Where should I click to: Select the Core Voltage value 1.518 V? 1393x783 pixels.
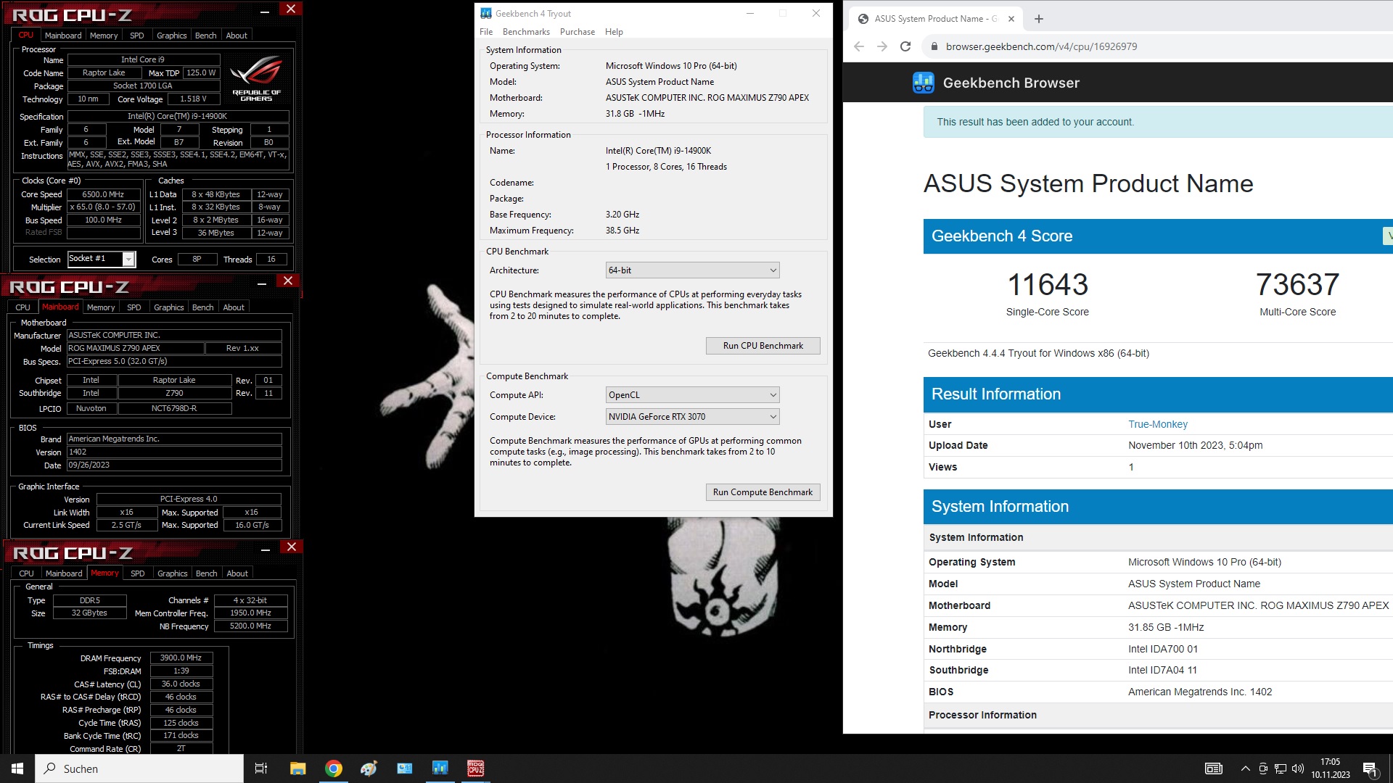[x=193, y=99]
